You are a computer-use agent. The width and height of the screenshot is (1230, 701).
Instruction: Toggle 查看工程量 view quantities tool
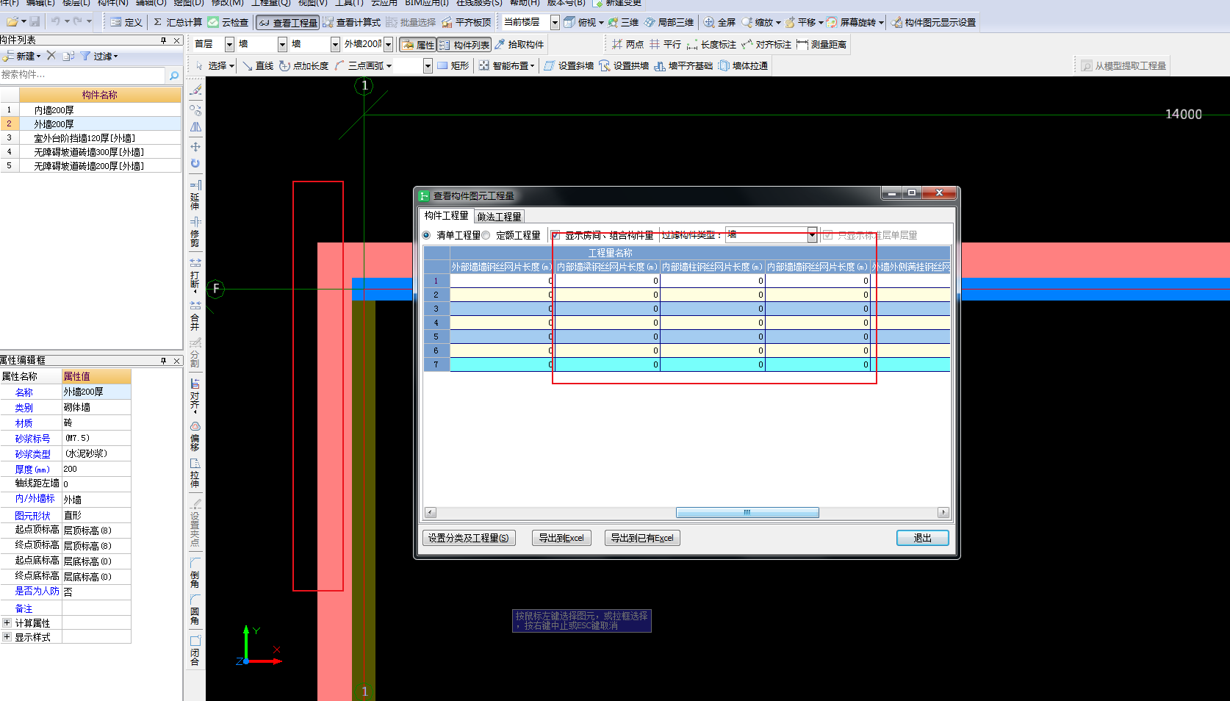click(x=287, y=23)
